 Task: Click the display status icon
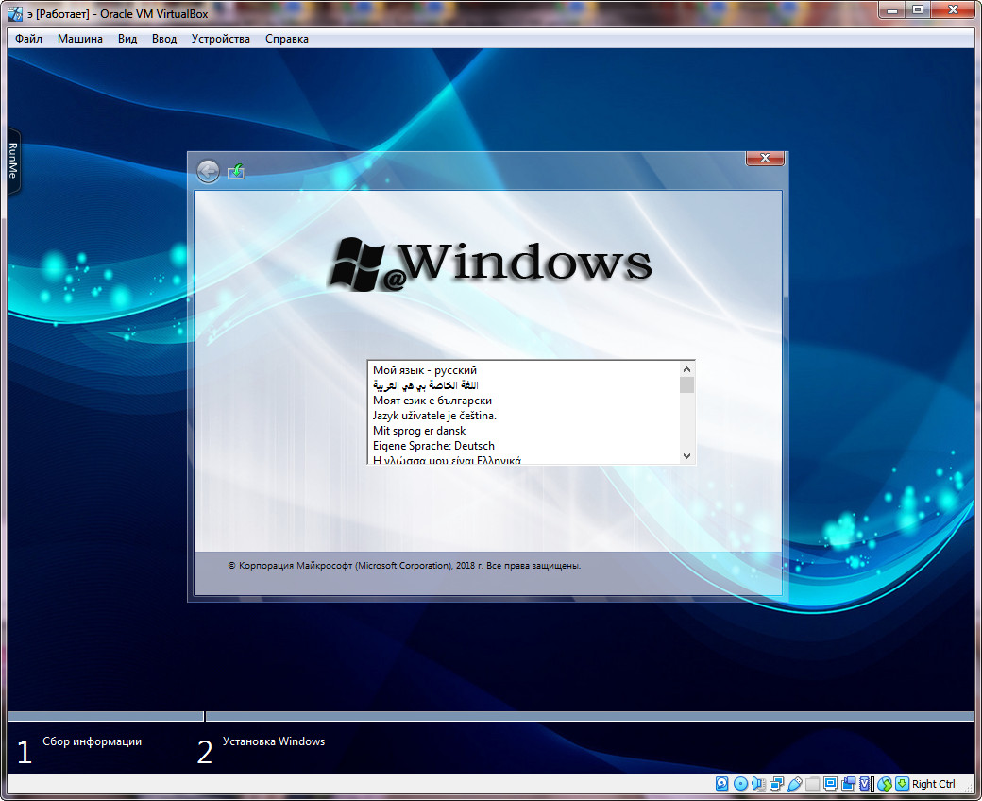tap(830, 783)
